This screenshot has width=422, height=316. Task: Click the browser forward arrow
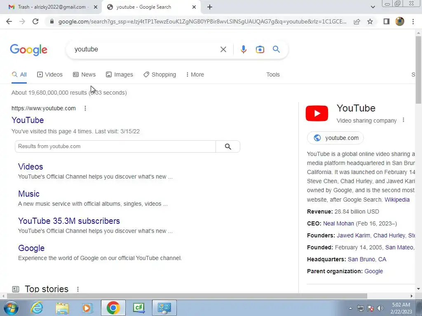(22, 21)
